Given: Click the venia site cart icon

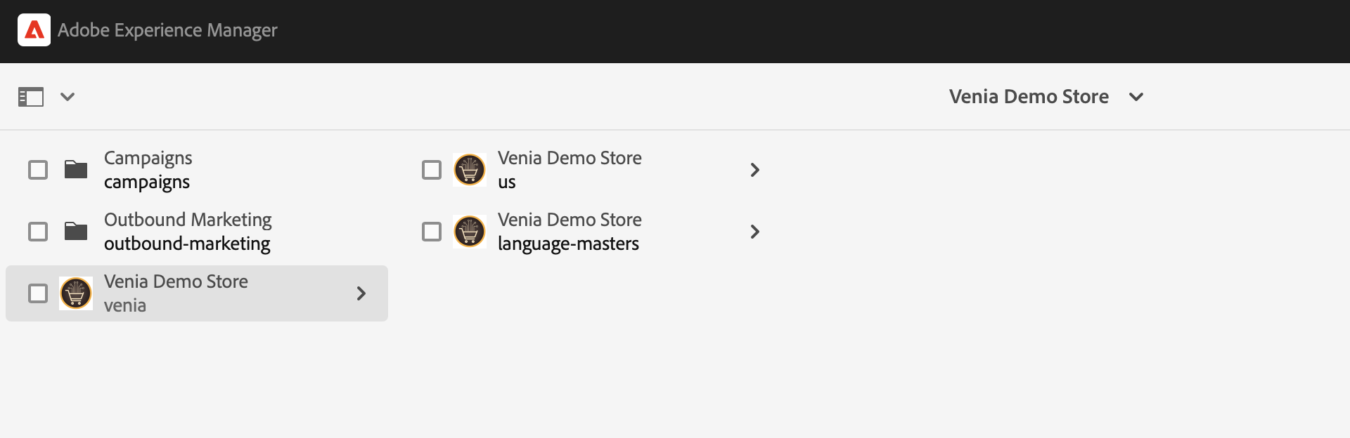Looking at the screenshot, I should pos(76,293).
